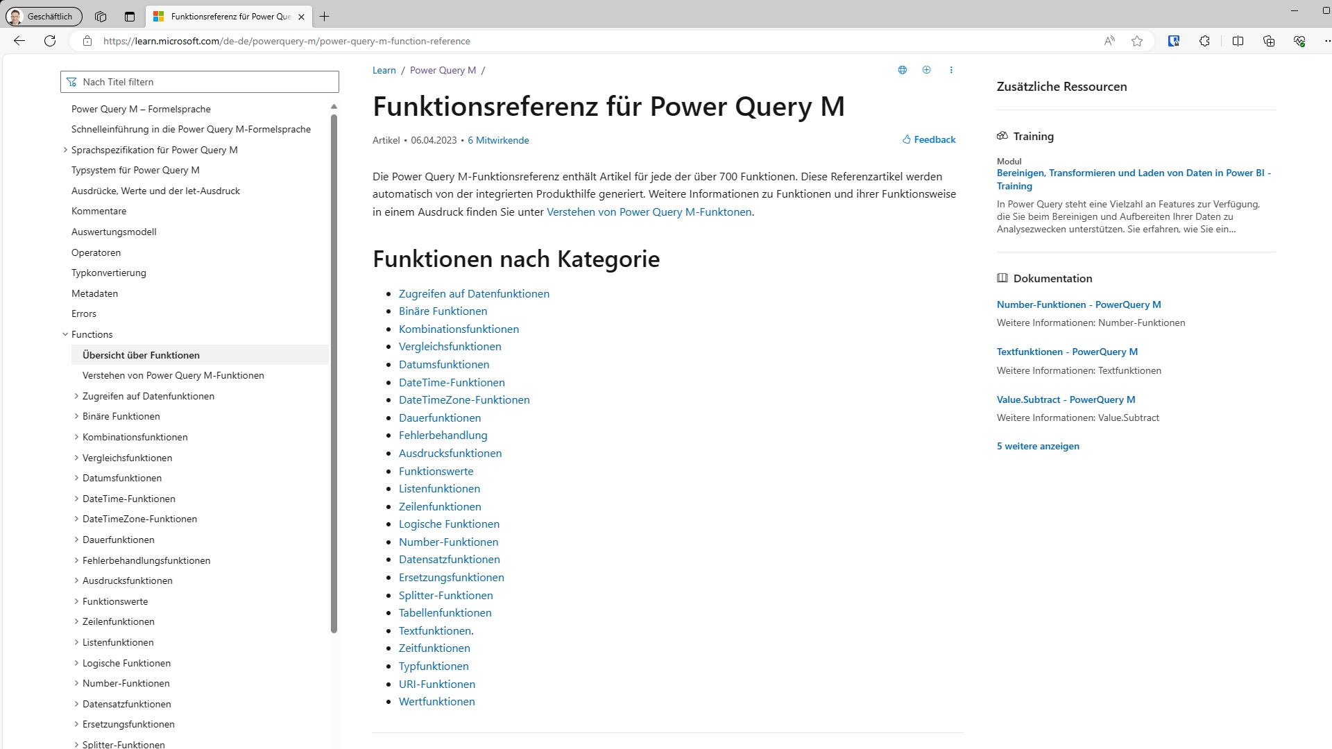Image resolution: width=1332 pixels, height=749 pixels.
Task: Click the Power Query M breadcrumb link
Action: [x=443, y=70]
